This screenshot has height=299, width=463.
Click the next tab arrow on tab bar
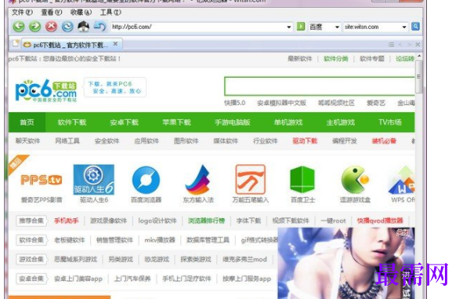point(409,45)
